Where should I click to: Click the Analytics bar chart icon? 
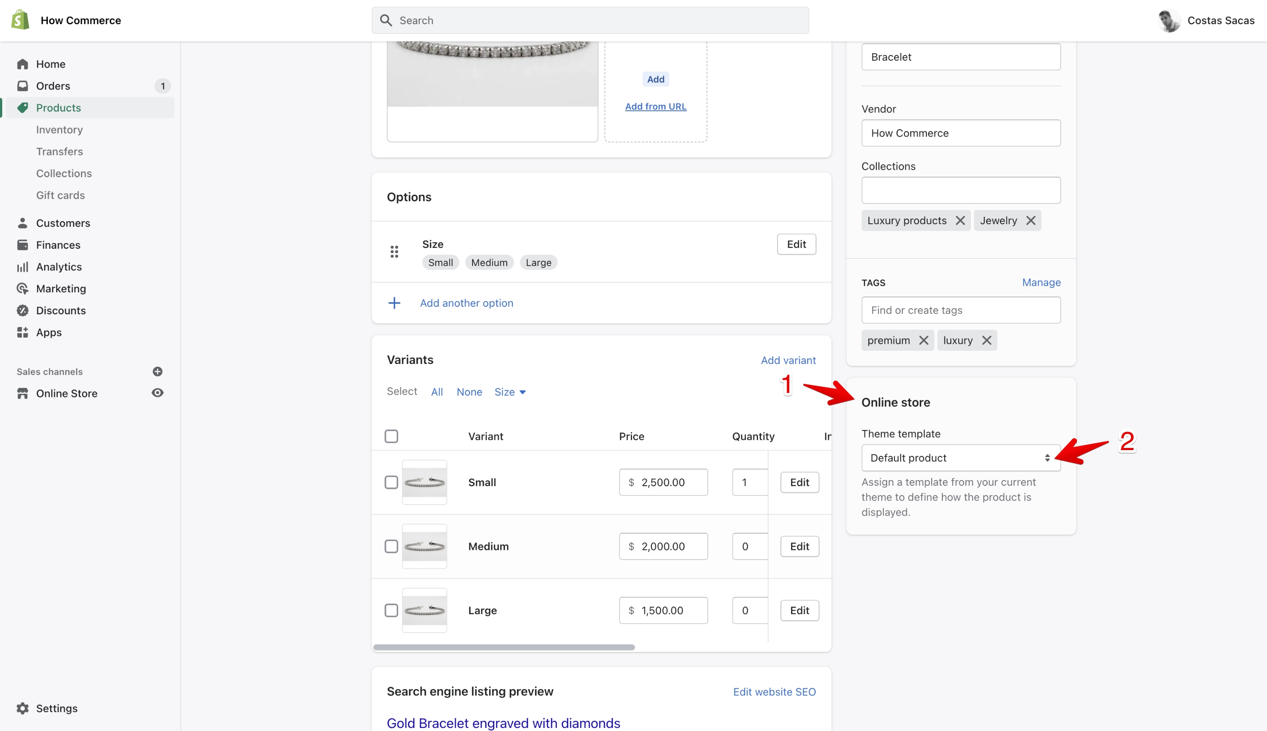point(22,267)
